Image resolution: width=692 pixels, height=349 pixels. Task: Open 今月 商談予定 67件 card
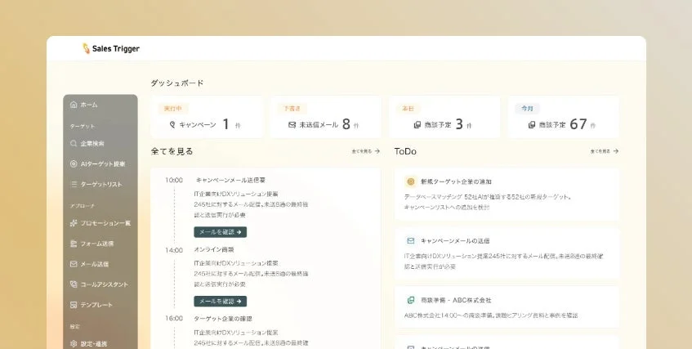[564, 118]
